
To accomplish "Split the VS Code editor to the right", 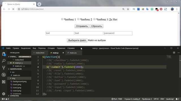I will (x=174, y=53).
